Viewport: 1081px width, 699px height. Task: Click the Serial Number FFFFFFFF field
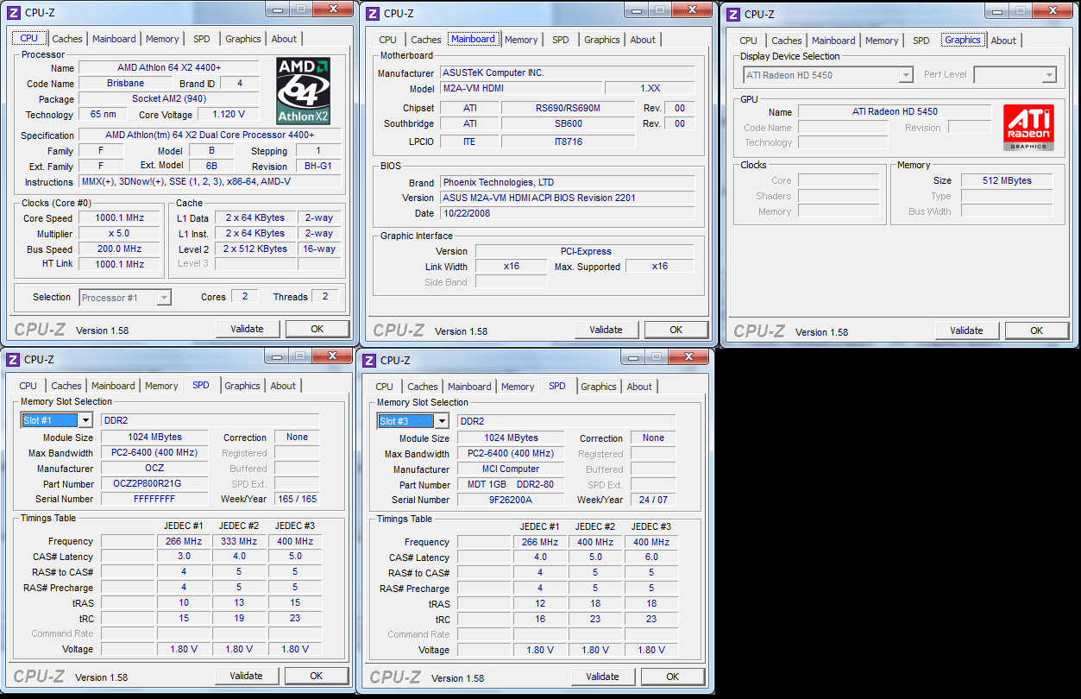(x=154, y=500)
